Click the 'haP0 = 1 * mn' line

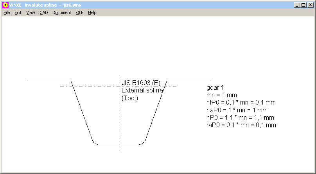(237, 110)
